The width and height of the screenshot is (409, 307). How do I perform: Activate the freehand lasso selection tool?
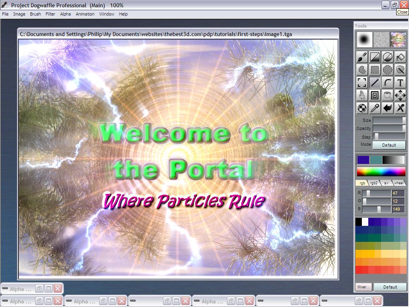coord(362,70)
